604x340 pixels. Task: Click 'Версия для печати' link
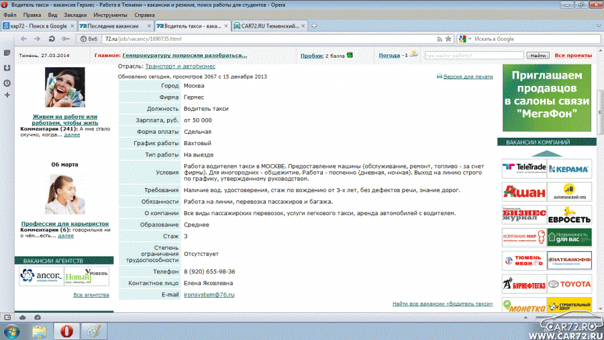[468, 77]
